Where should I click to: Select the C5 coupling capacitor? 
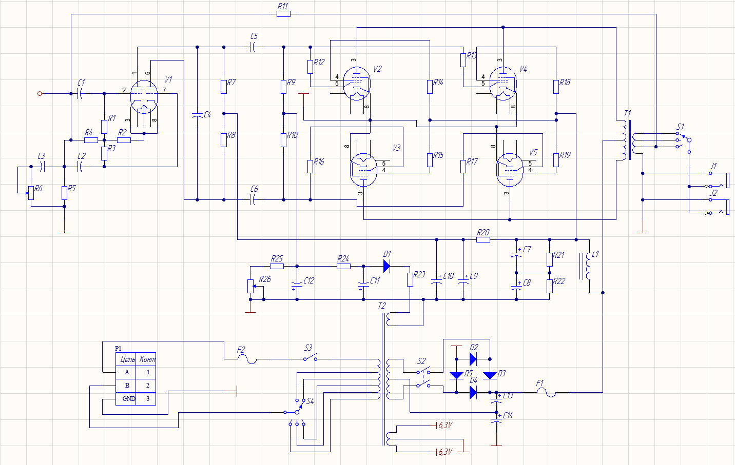(253, 47)
